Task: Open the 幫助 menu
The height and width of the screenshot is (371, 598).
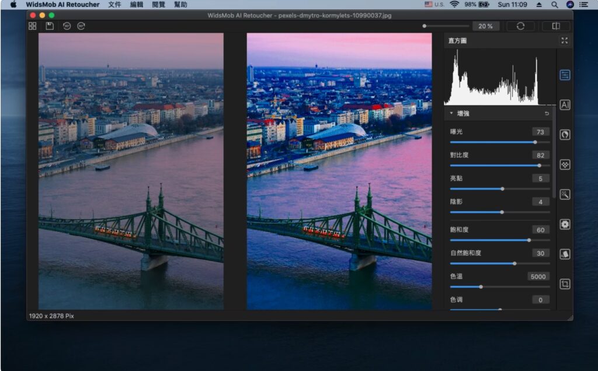Action: pyautogui.click(x=181, y=5)
